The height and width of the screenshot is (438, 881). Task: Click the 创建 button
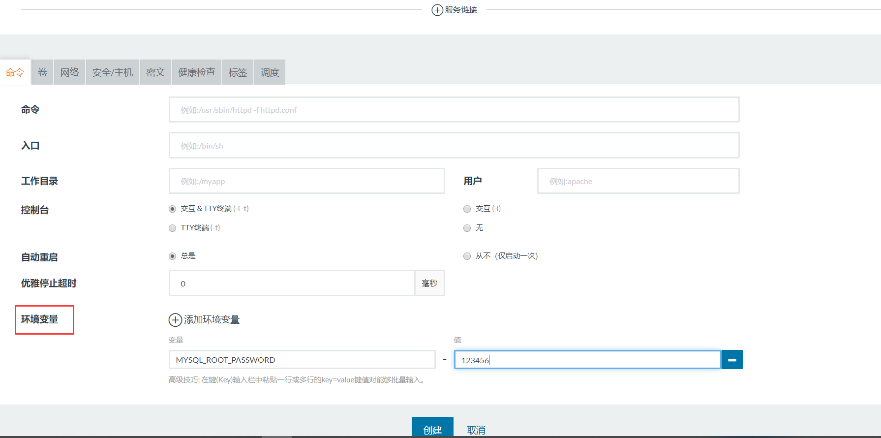click(x=432, y=428)
